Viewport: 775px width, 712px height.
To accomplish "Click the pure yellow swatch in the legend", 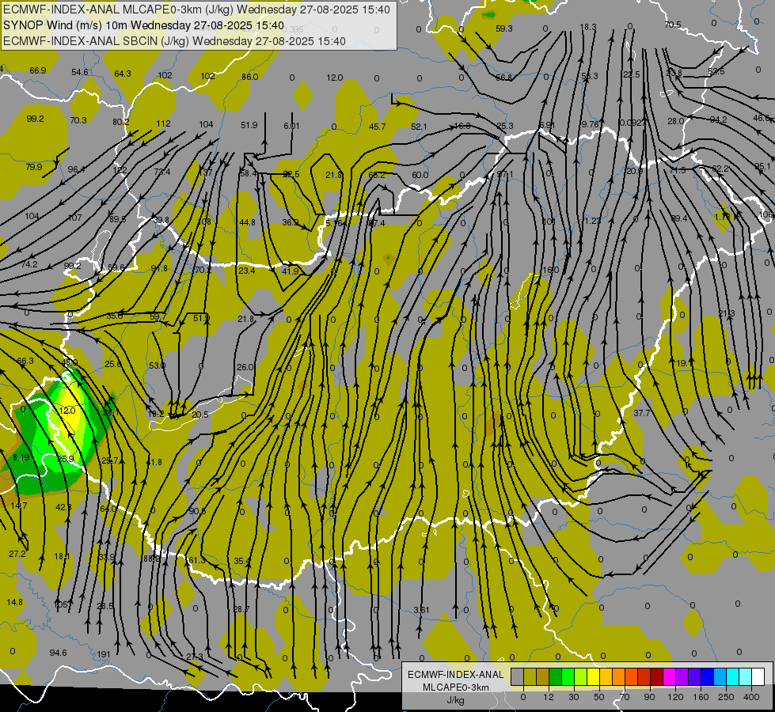I will click(593, 676).
